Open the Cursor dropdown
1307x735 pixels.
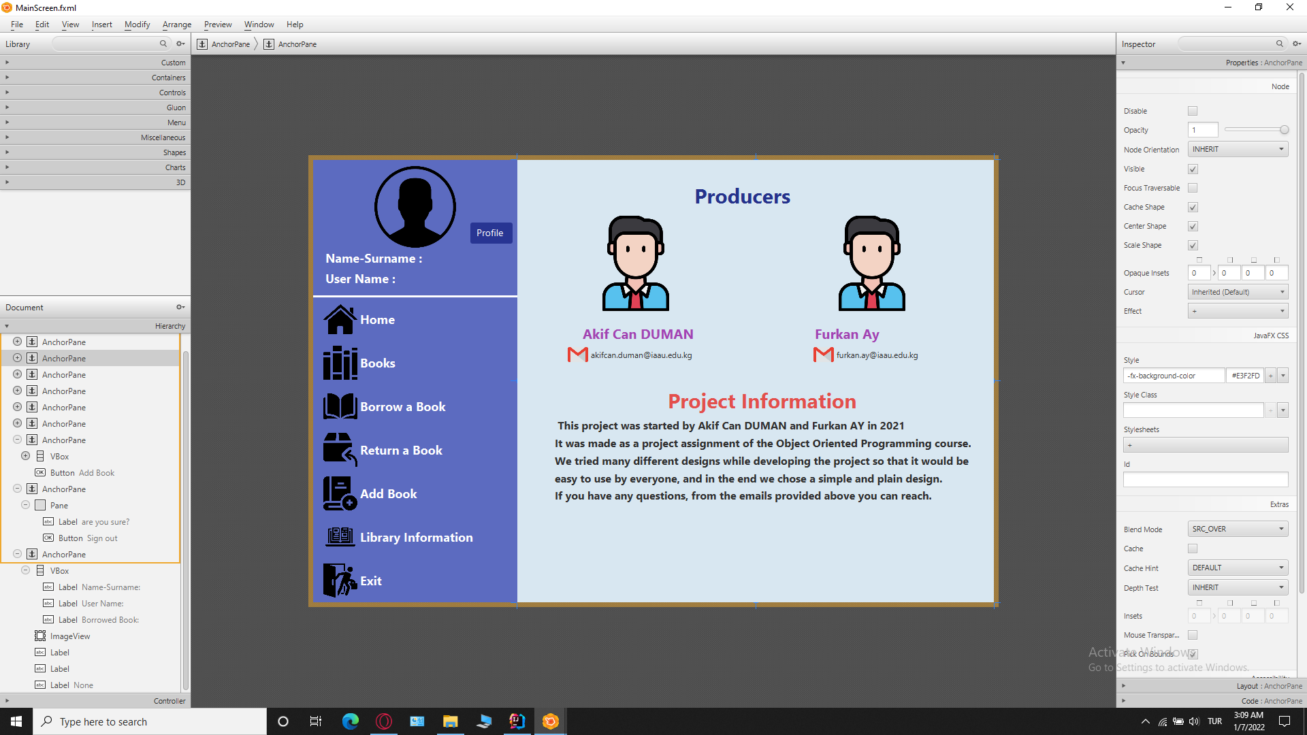point(1238,292)
